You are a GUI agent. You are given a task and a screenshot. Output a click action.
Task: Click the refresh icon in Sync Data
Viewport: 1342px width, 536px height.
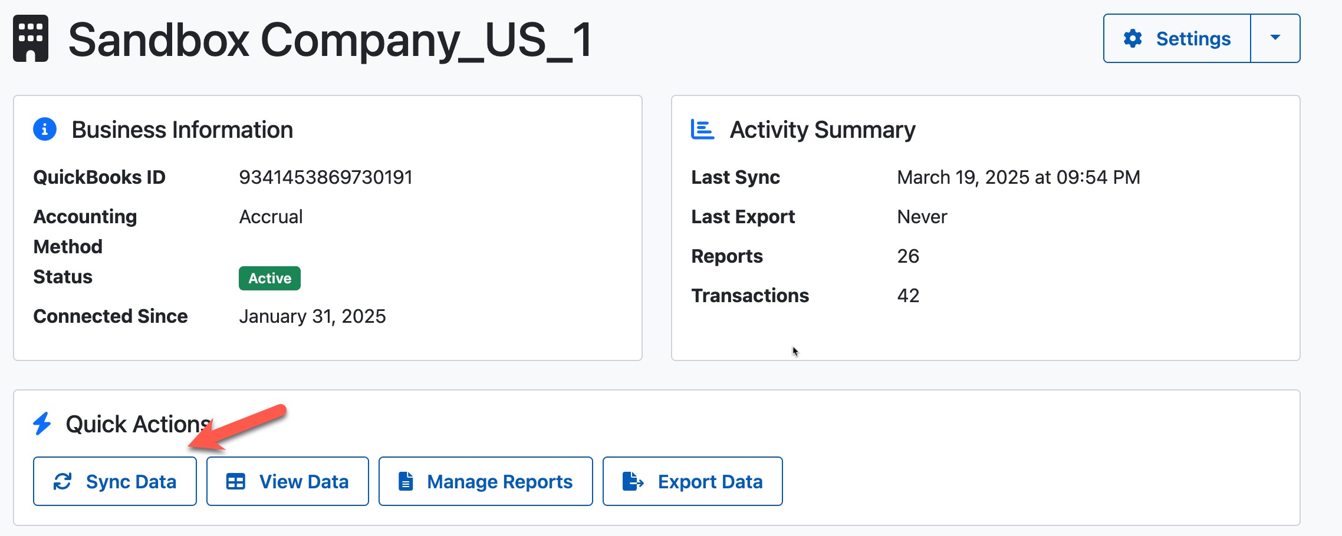coord(63,481)
